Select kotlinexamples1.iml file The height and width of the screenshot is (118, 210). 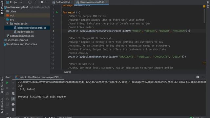(22, 36)
